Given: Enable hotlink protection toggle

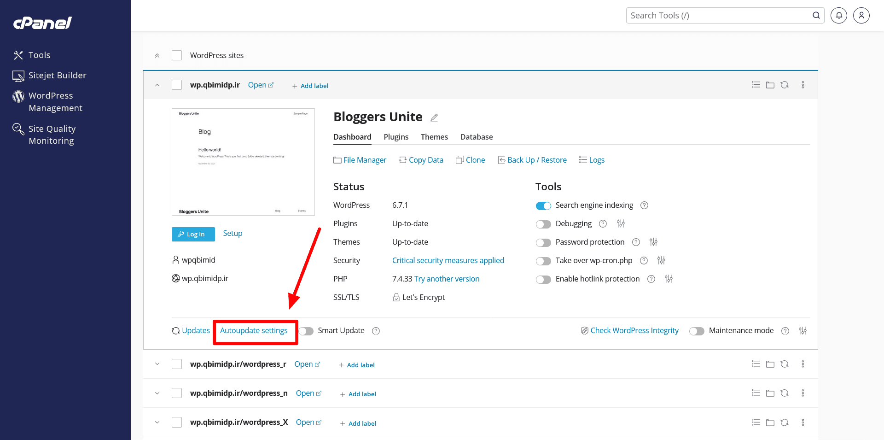Looking at the screenshot, I should tap(543, 279).
